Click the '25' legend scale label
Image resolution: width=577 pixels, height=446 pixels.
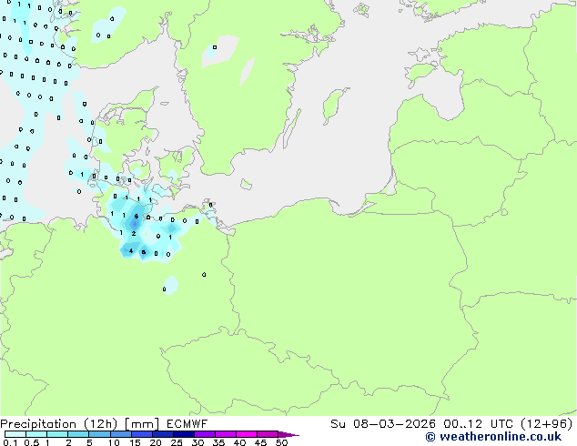tap(177, 442)
